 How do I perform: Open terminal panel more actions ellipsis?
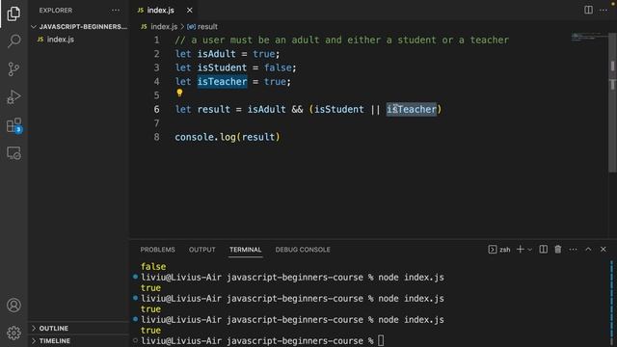click(573, 250)
